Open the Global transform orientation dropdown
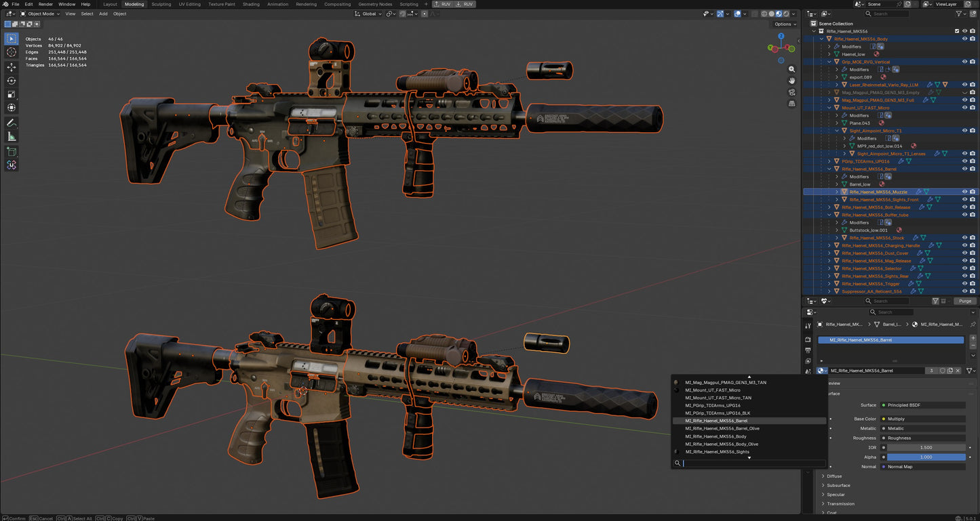The height and width of the screenshot is (521, 980). 368,14
